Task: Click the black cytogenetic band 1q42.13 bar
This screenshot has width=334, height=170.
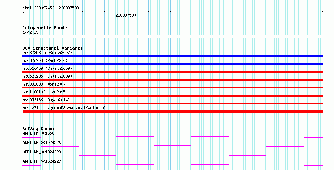Action: (173, 36)
